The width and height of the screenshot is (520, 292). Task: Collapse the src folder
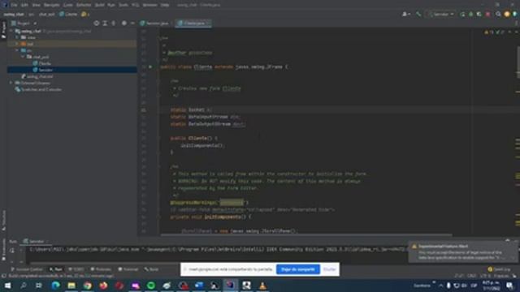tap(17, 50)
